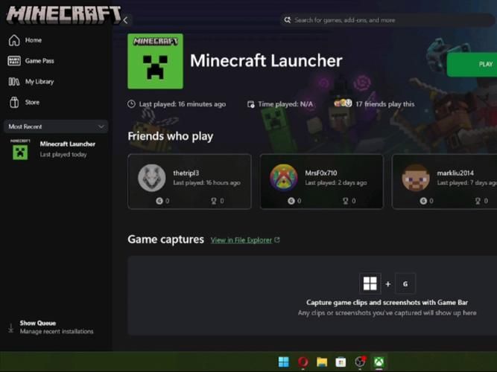This screenshot has height=372, width=497.
Task: Select the My Library menu label
Action: [x=39, y=82]
